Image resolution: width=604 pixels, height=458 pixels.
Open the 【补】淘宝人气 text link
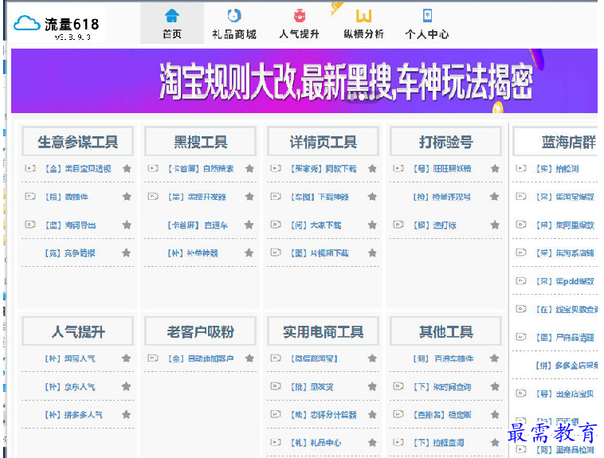[x=70, y=358]
